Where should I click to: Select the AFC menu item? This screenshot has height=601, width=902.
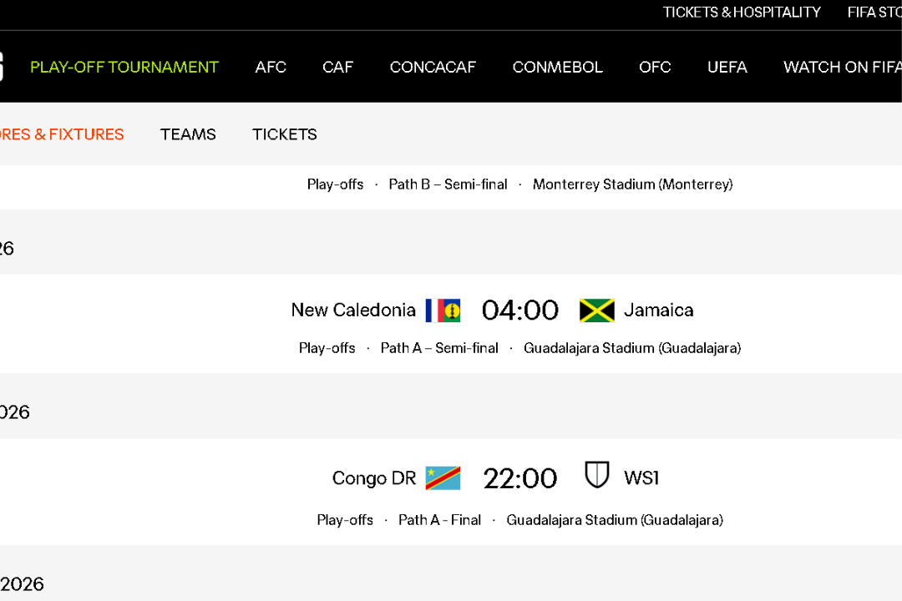(271, 68)
